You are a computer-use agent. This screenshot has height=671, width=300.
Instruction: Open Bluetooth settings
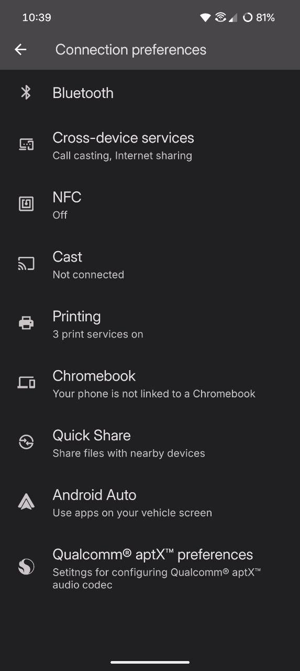(150, 93)
